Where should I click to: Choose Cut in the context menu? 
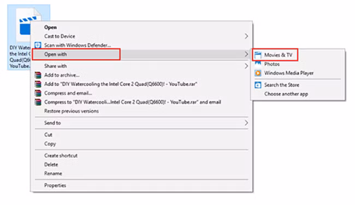click(x=48, y=135)
